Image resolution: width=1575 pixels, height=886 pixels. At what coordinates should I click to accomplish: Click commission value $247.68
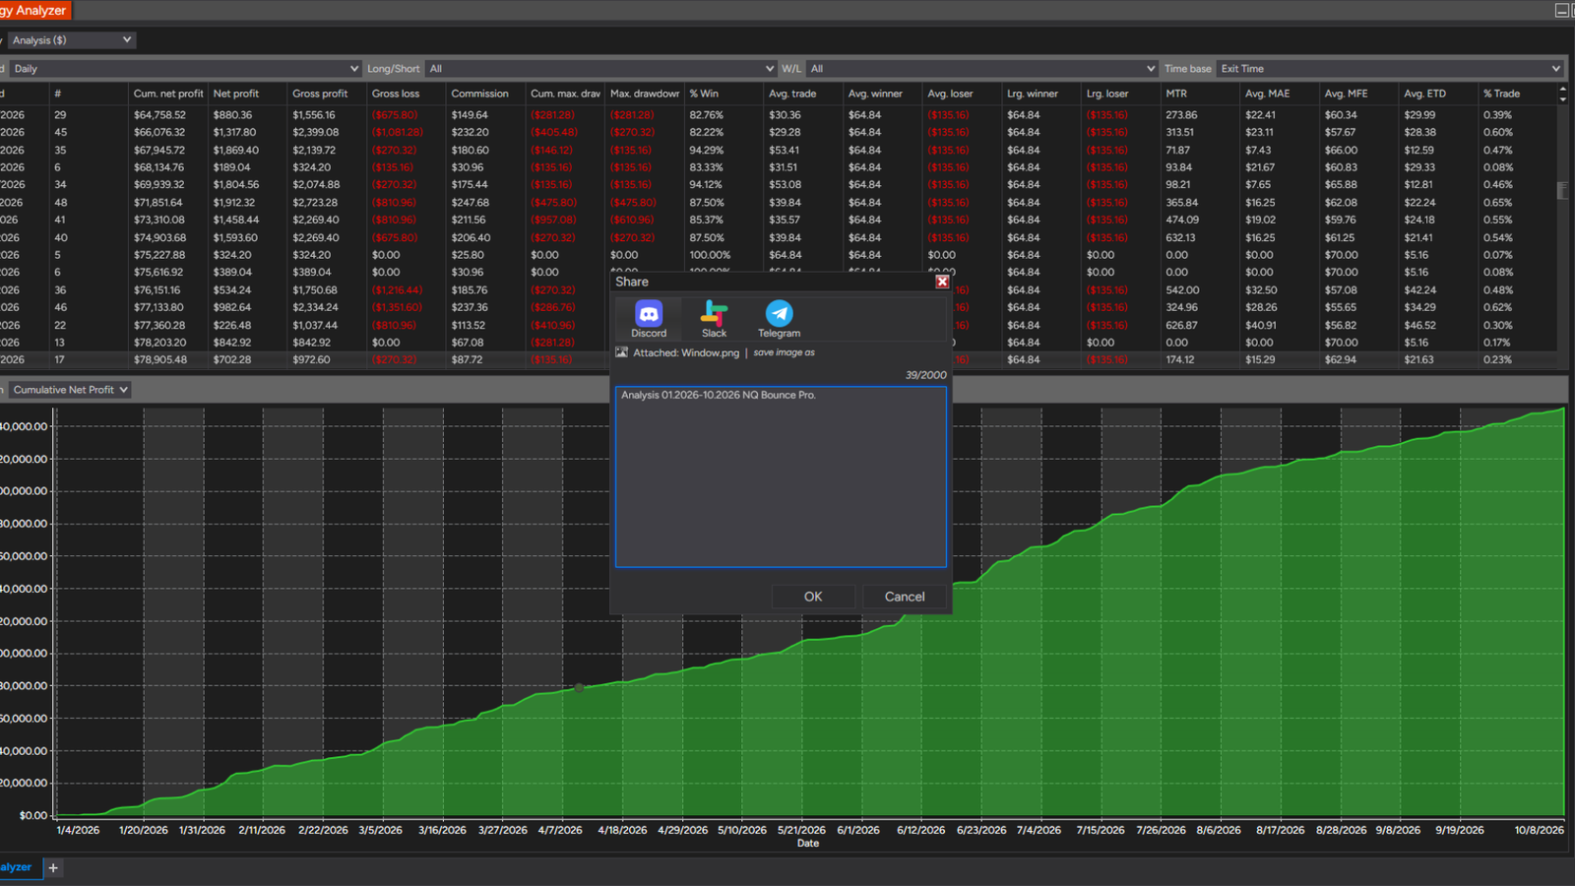coord(470,203)
